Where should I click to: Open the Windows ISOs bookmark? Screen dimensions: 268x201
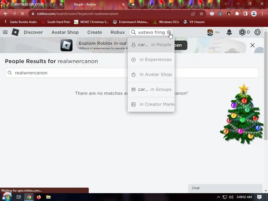point(166,22)
